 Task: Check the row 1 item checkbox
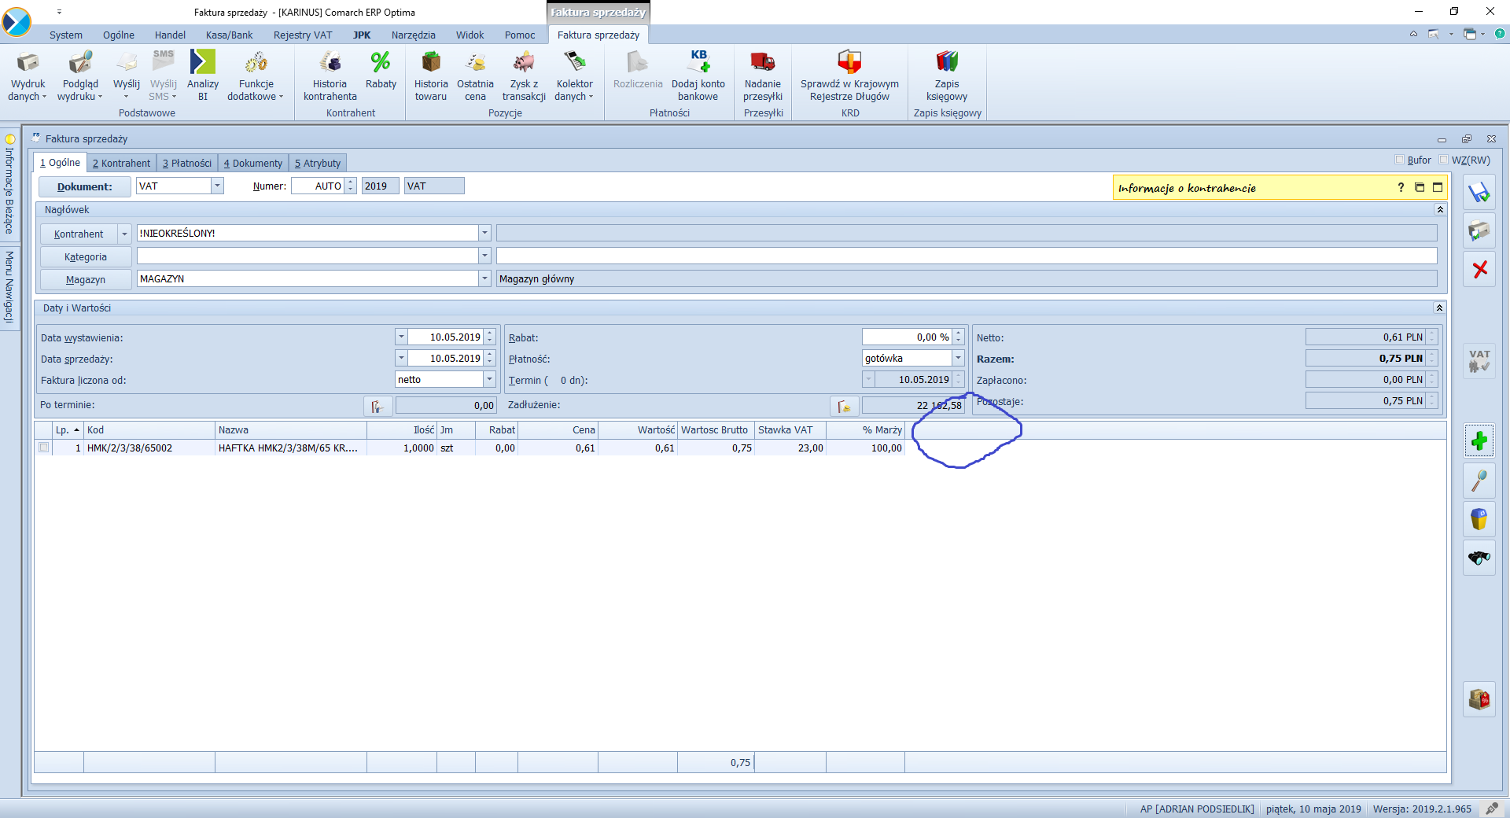coord(44,448)
